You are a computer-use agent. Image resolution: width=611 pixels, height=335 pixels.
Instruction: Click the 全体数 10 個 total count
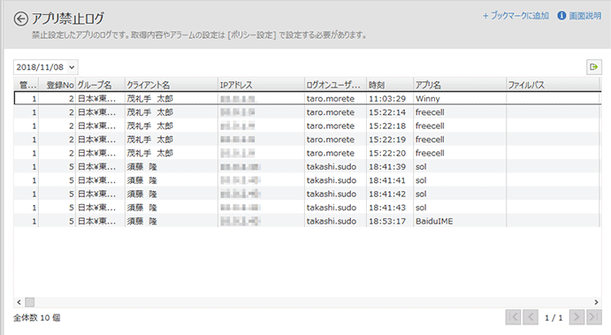click(x=37, y=318)
